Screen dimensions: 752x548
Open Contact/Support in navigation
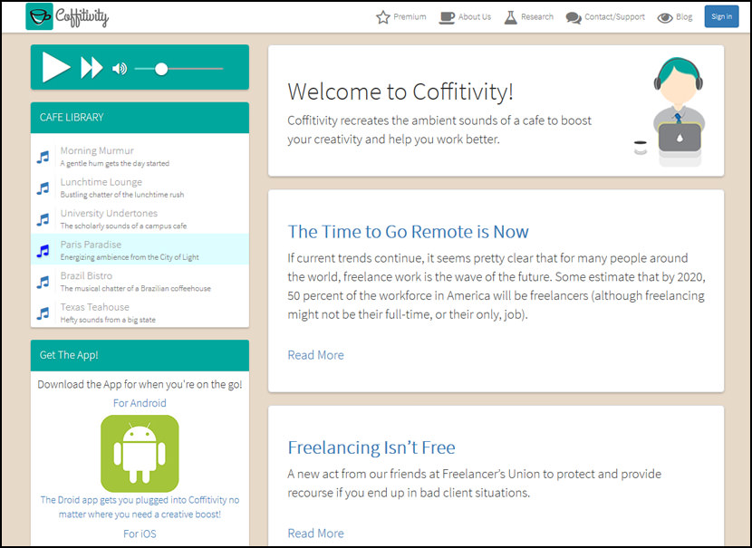point(605,17)
